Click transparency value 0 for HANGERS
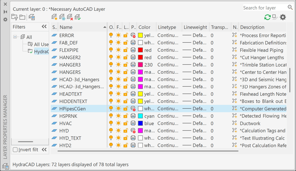The height and width of the screenshot is (171, 296). tap(212, 72)
